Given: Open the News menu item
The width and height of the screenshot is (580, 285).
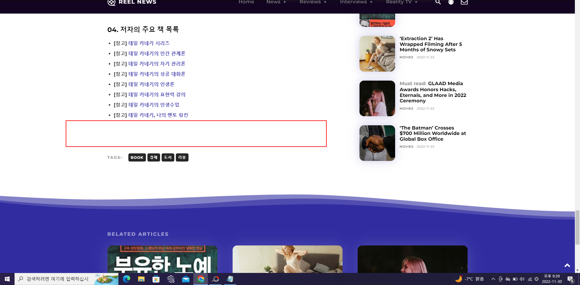Looking at the screenshot, I should (x=273, y=2).
